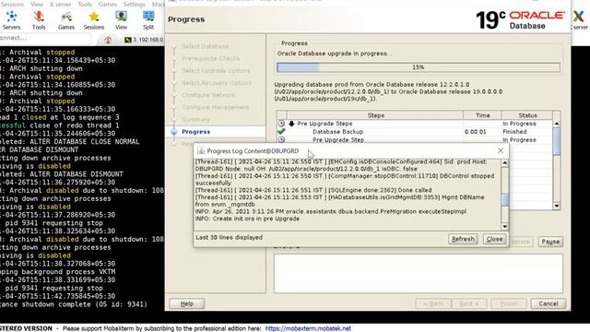Open the Settings menu in MobaXterm
590x332 pixels.
[134, 4]
